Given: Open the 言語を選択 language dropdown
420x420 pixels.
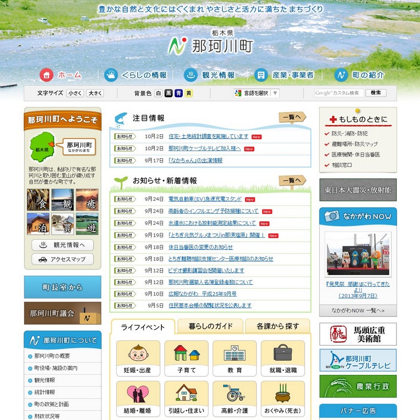Looking at the screenshot, I should tap(256, 93).
